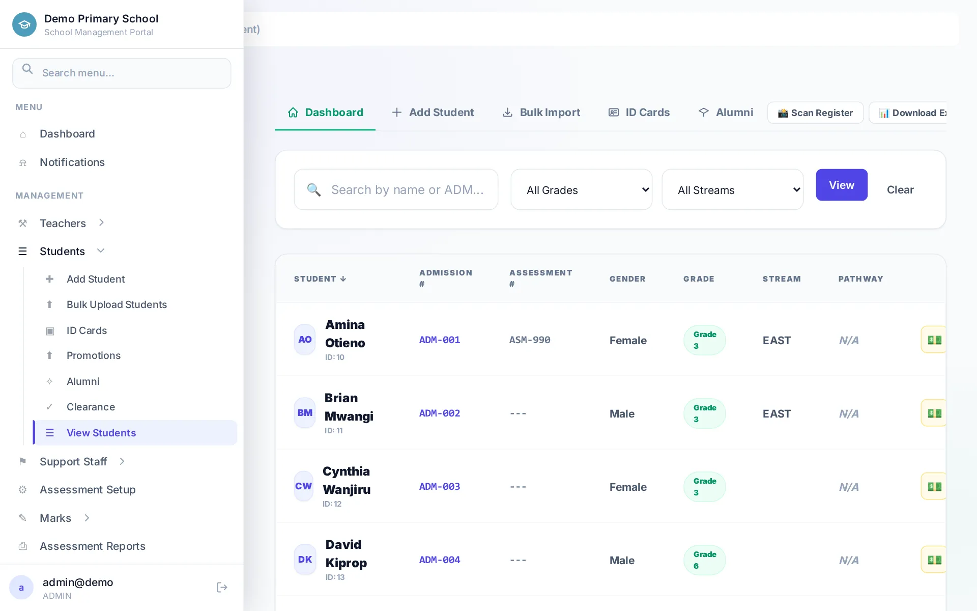
Task: Click the Scan Register button
Action: click(x=815, y=113)
